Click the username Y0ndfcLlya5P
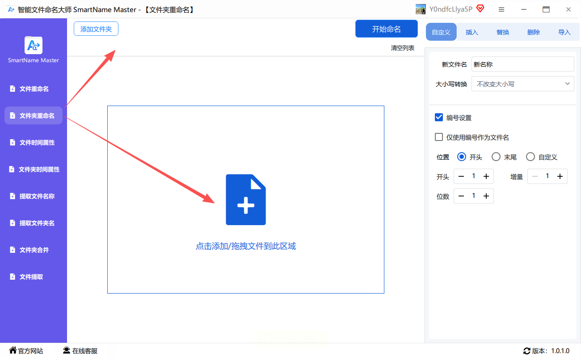The height and width of the screenshot is (358, 581). pyautogui.click(x=451, y=9)
